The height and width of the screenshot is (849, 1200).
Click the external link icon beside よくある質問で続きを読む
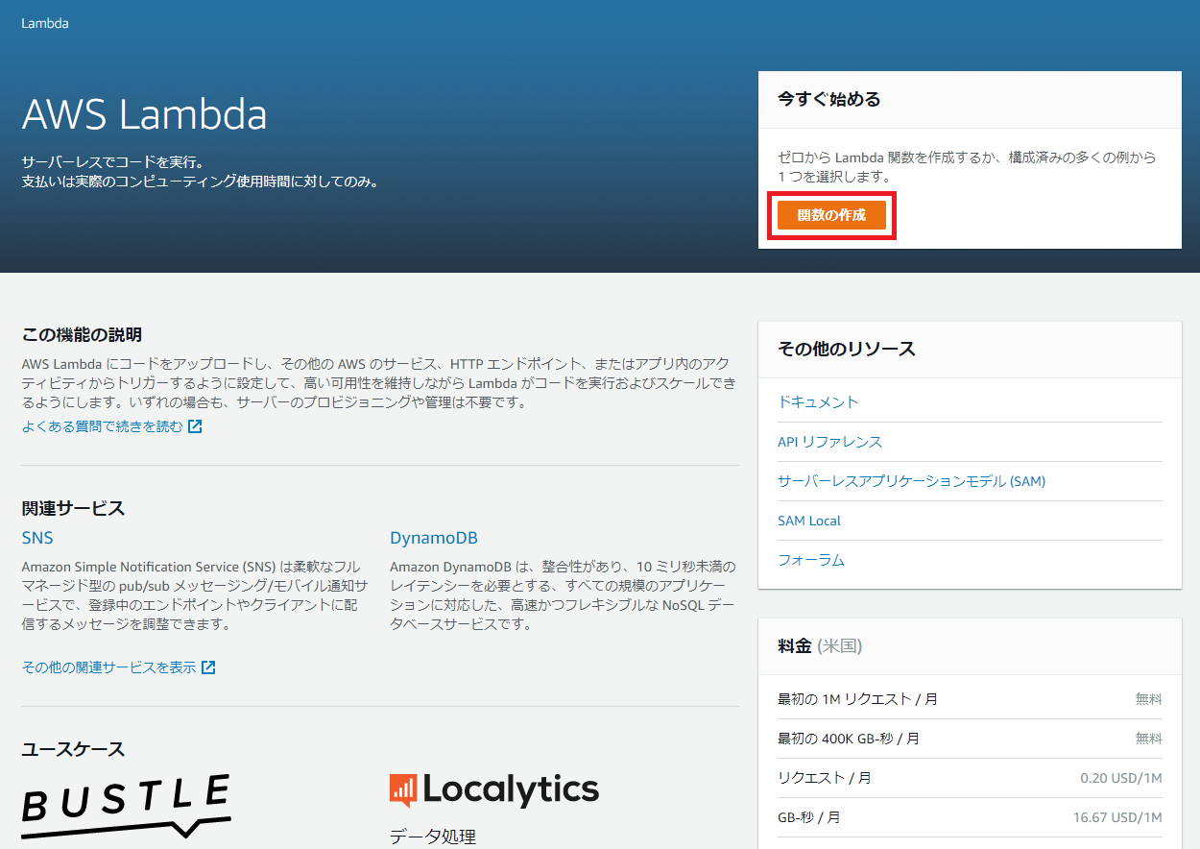(194, 426)
